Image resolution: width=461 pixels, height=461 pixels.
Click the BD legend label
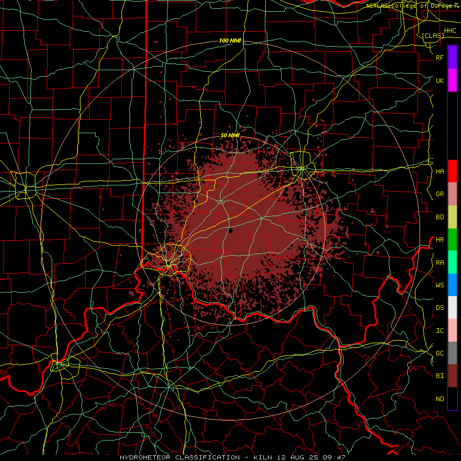tap(440, 217)
